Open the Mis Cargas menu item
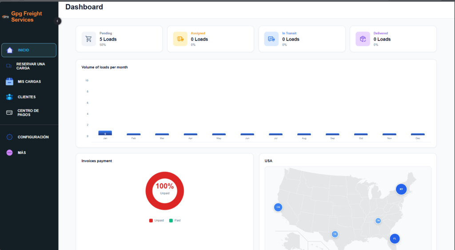Screen dimensions: 455x250 (x=29, y=82)
